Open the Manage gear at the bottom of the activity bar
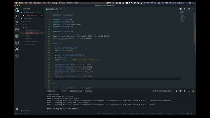This screenshot has width=210, height=118. tap(17, 109)
